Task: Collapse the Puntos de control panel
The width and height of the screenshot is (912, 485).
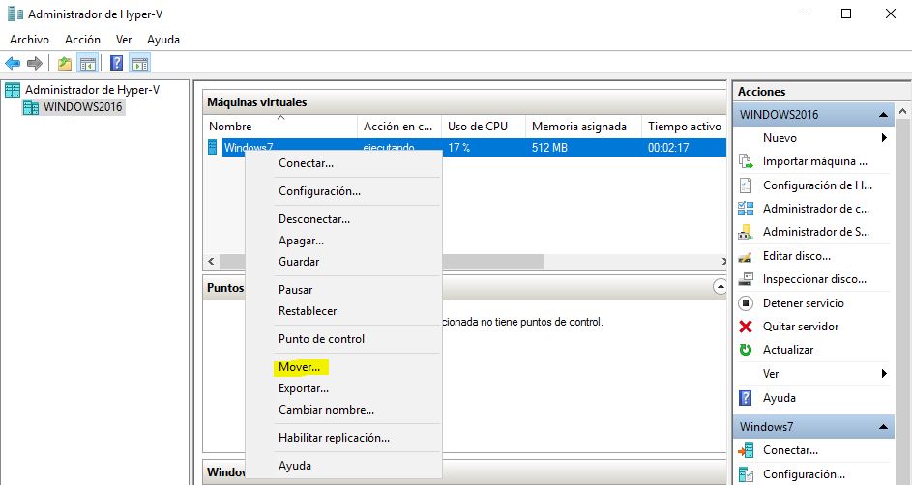Action: (x=721, y=287)
